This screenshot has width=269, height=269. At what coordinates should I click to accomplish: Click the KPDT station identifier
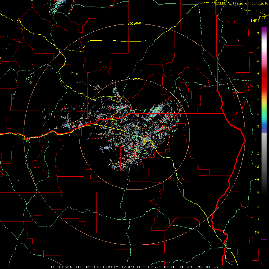(x=170, y=267)
